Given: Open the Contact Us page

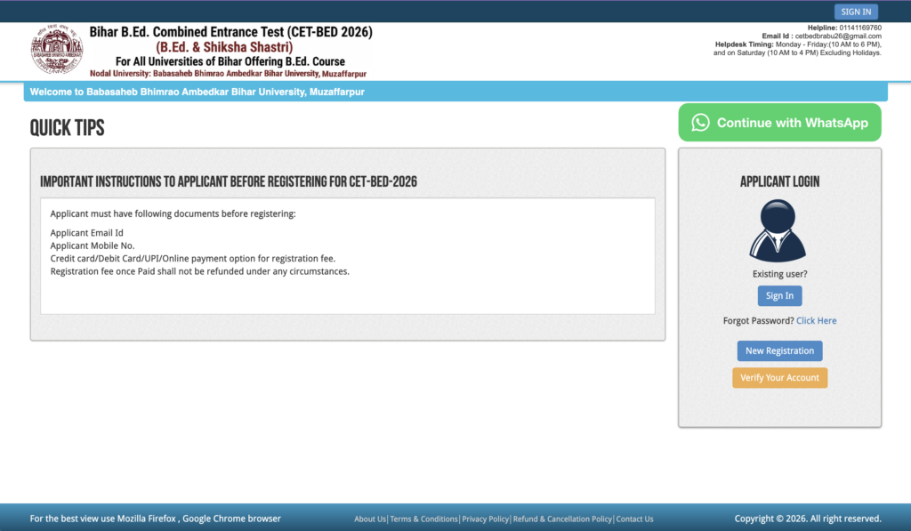Looking at the screenshot, I should point(634,519).
